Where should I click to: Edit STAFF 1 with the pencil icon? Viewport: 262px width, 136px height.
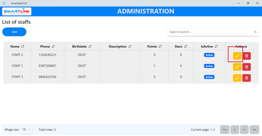pos(237,67)
